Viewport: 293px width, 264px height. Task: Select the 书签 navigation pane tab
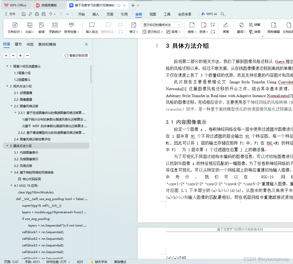coord(30,44)
